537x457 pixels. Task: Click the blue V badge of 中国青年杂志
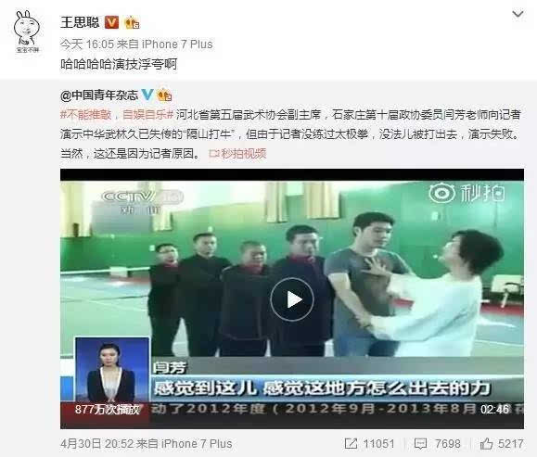coord(147,95)
